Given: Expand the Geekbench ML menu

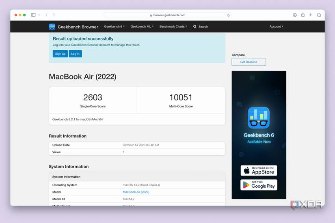Looking at the screenshot, I should (142, 26).
